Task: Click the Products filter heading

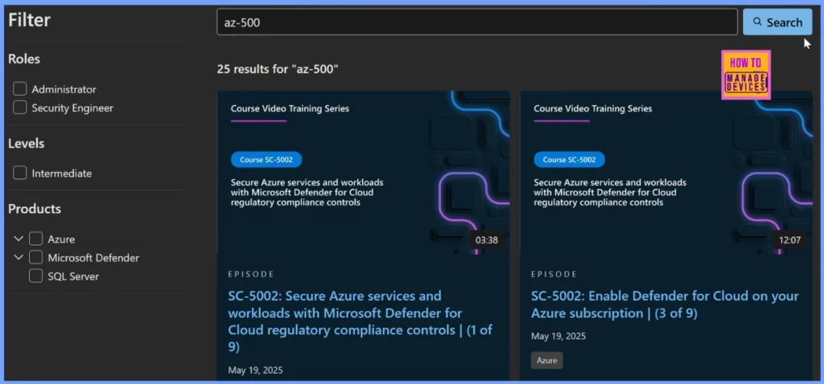Action: (35, 209)
